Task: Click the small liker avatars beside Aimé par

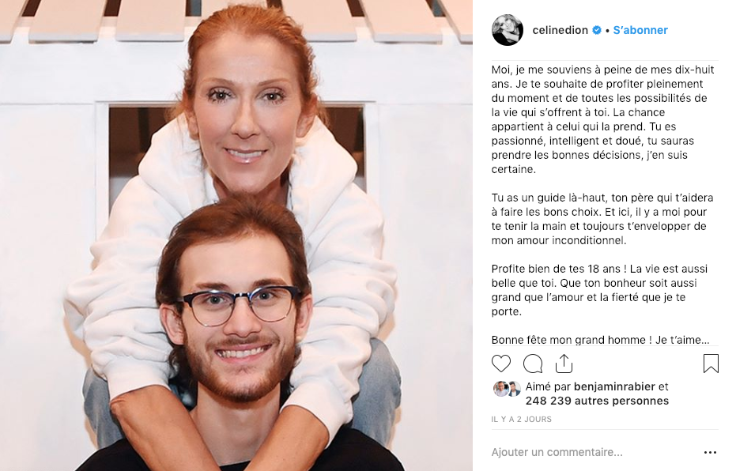Action: click(507, 389)
